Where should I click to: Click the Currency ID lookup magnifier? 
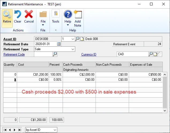point(150,54)
